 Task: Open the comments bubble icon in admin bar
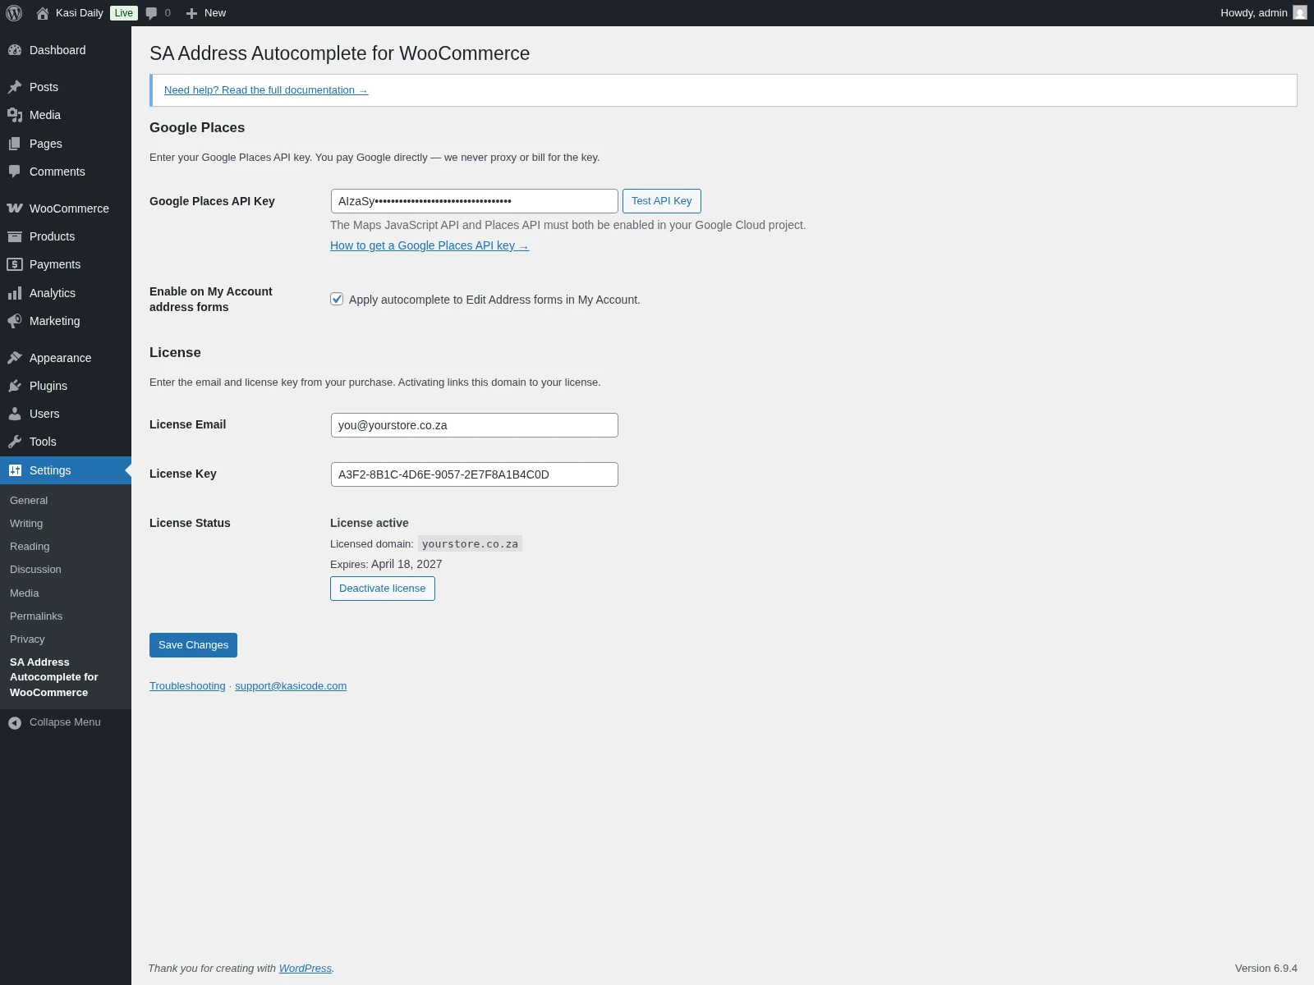pos(151,13)
